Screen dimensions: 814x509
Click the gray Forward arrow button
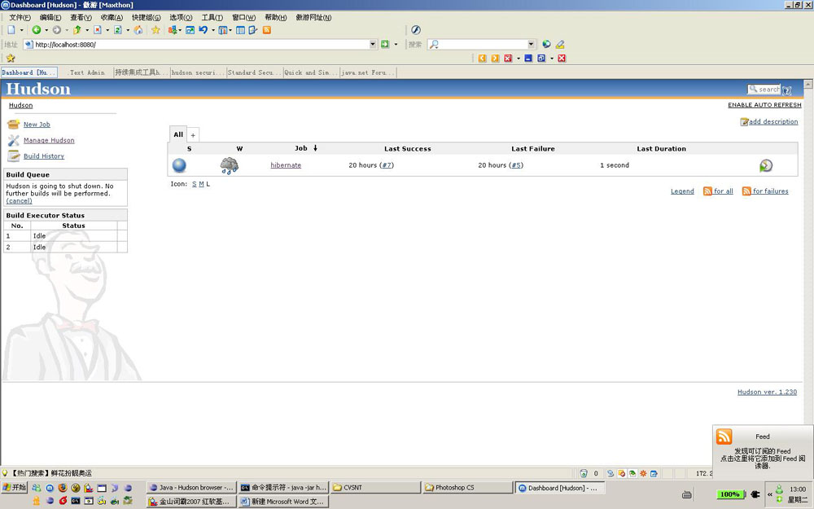pyautogui.click(x=57, y=30)
